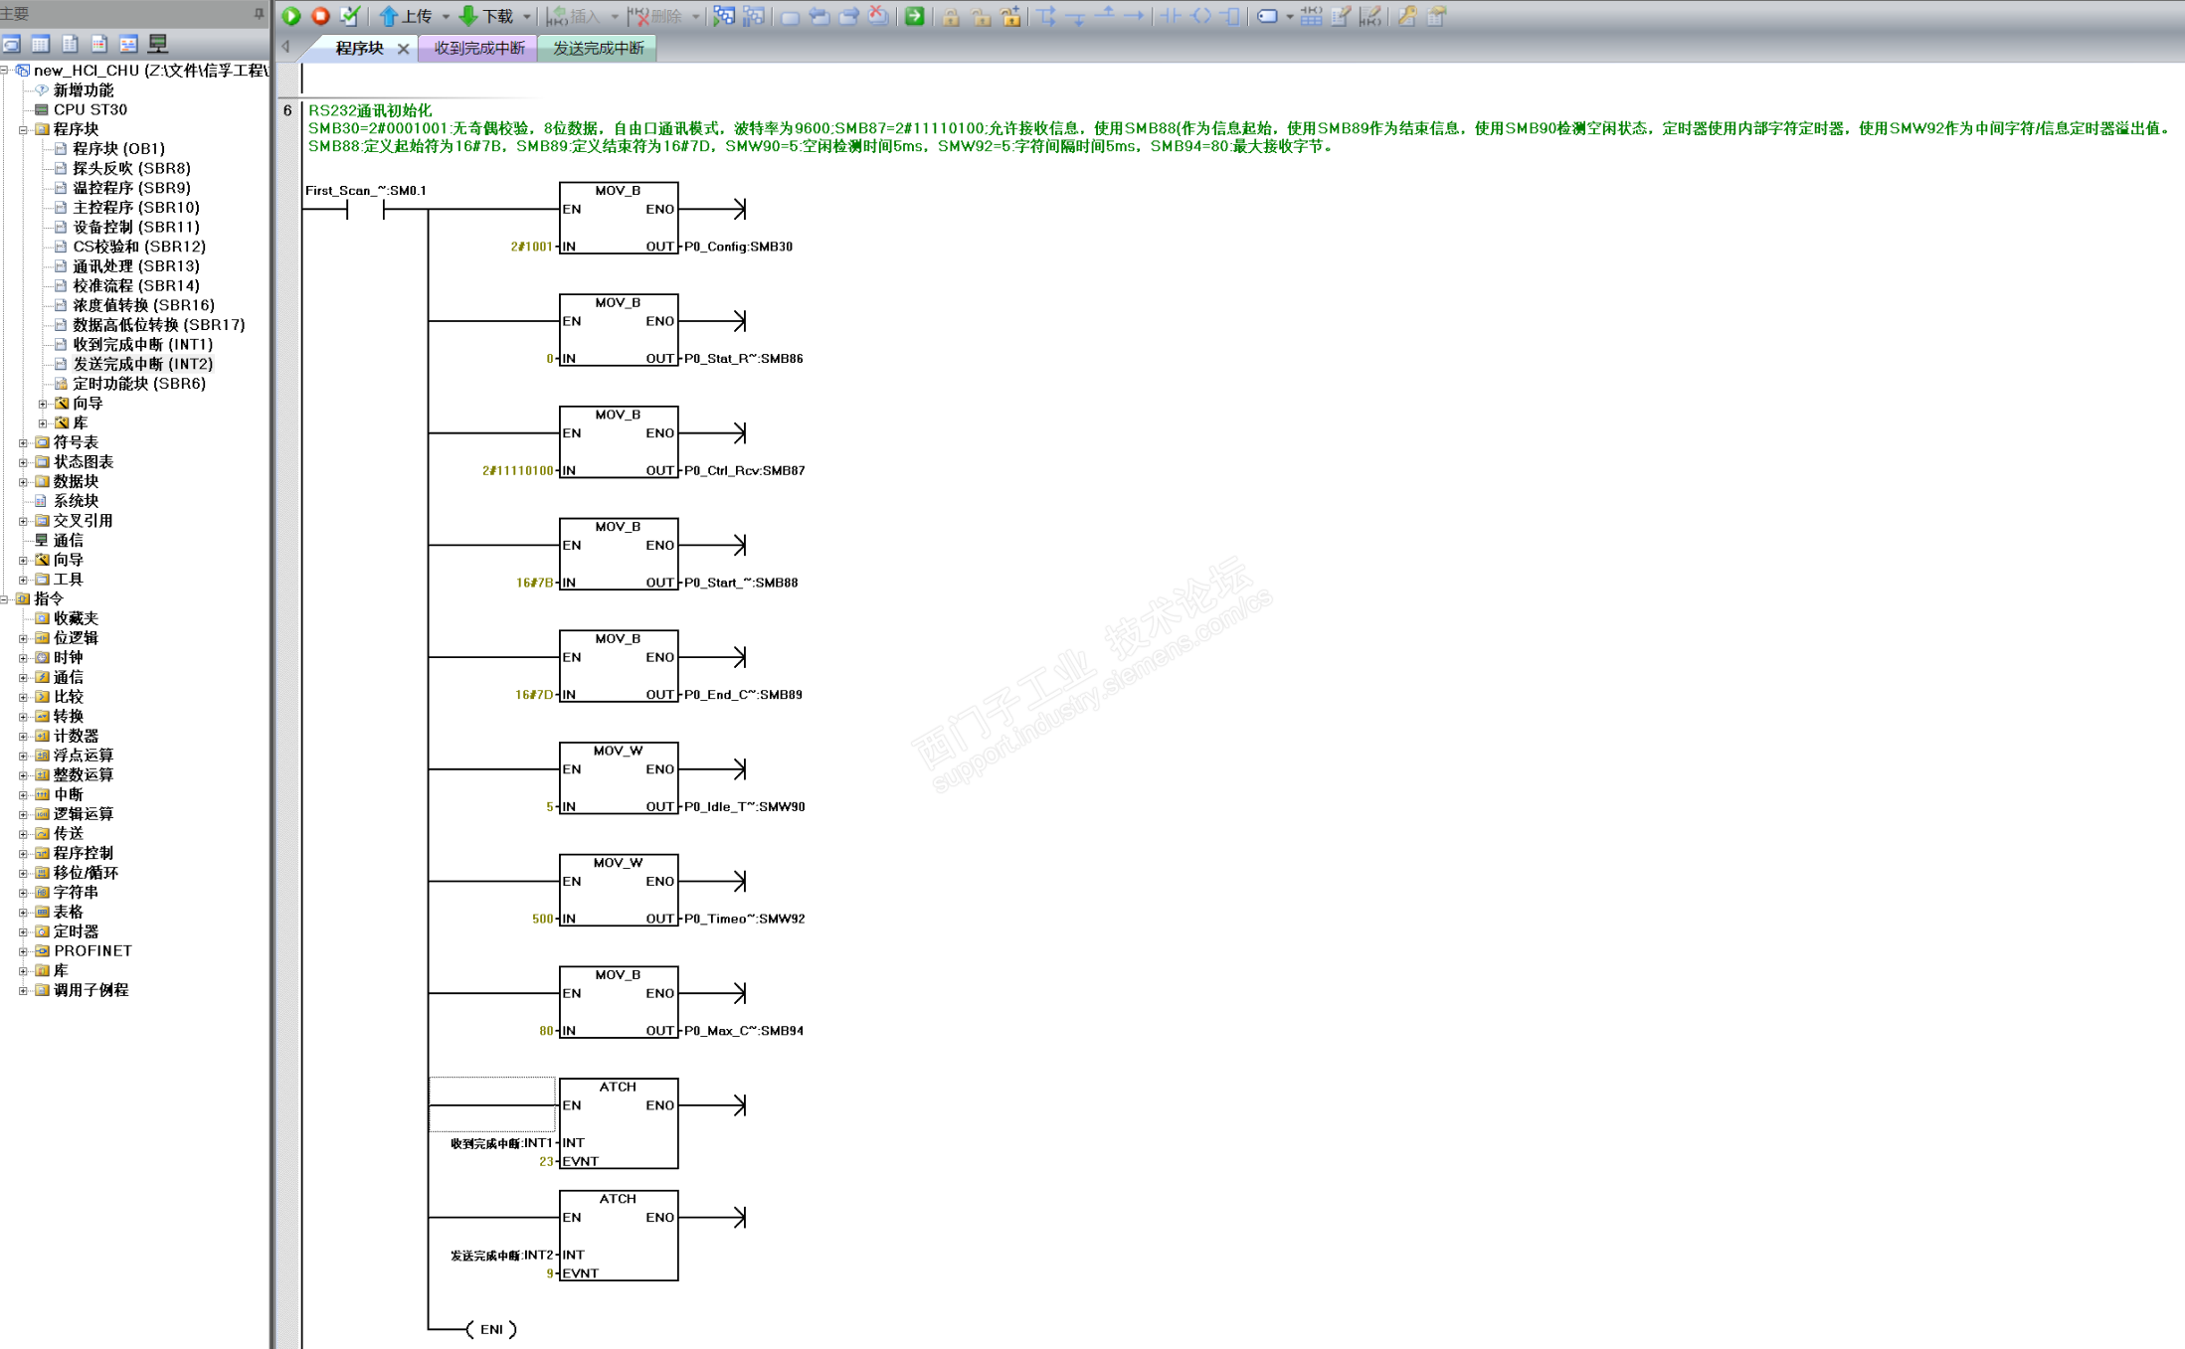Open the Upload (上传) dropdown arrow
The width and height of the screenshot is (2185, 1349).
(446, 17)
